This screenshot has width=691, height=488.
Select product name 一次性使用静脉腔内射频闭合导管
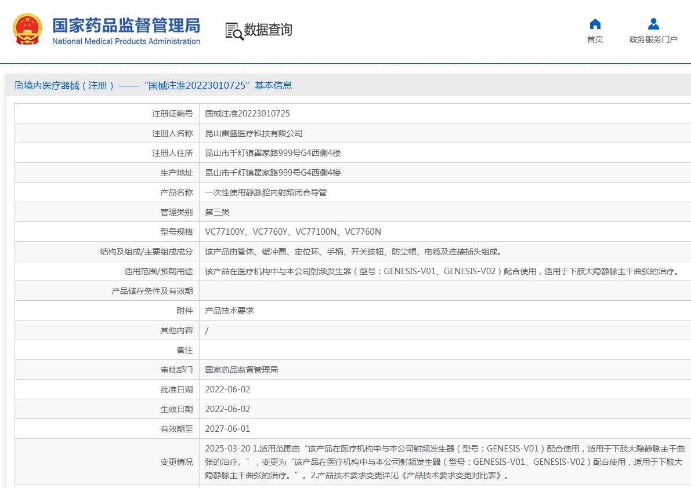(266, 192)
